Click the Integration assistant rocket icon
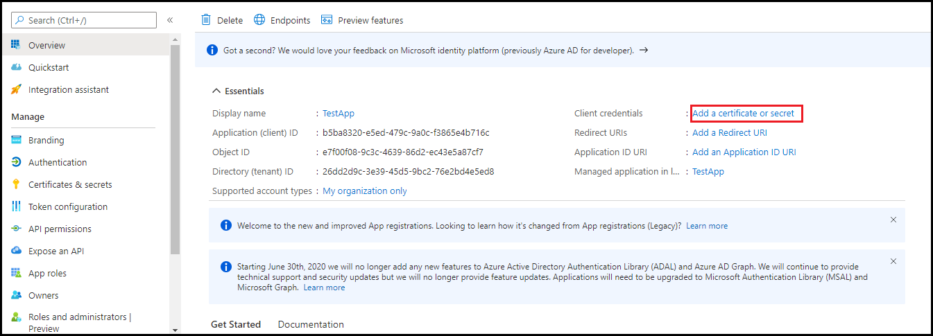 point(16,89)
